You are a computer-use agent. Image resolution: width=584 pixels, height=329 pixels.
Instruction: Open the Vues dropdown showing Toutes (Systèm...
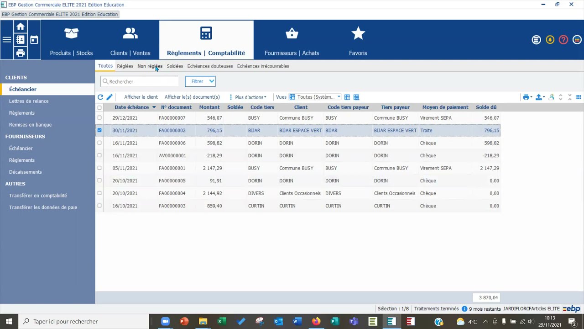click(x=315, y=97)
